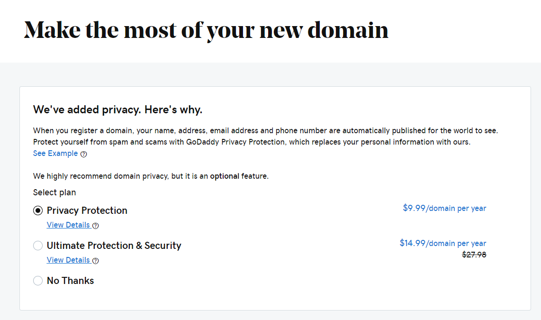Select the No Thanks radio option
Image resolution: width=541 pixels, height=320 pixels.
(38, 281)
